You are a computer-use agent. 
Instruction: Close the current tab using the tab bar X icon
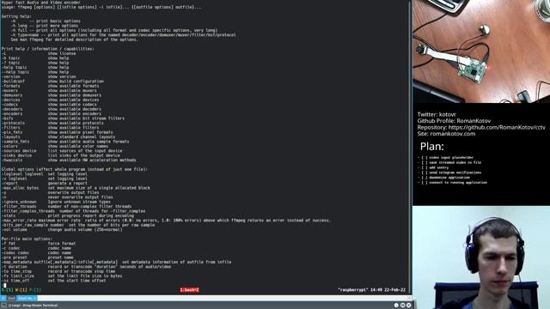[x=409, y=298]
